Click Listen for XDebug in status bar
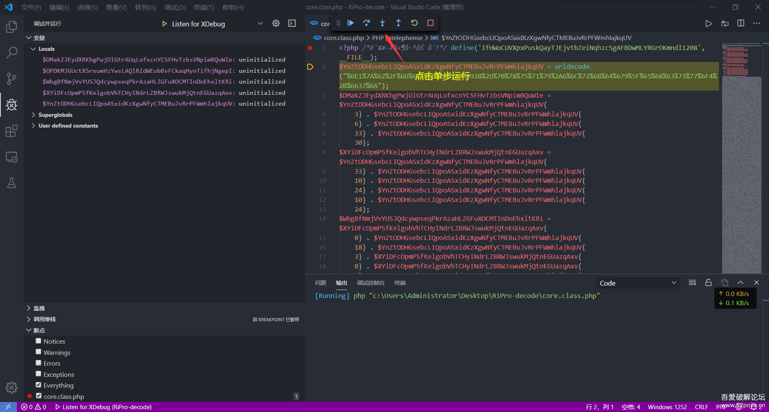 (x=103, y=407)
